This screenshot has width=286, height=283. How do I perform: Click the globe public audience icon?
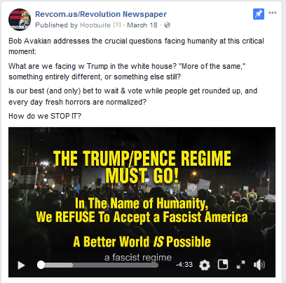coord(167,25)
